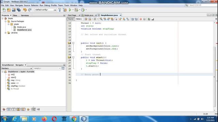The height and width of the screenshot is (122, 218).
Task: Click the Open Project toolbar icon
Action: (14, 10)
